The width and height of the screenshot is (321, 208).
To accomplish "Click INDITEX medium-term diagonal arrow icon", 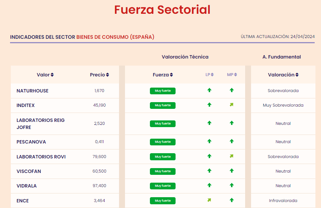I will point(232,105).
